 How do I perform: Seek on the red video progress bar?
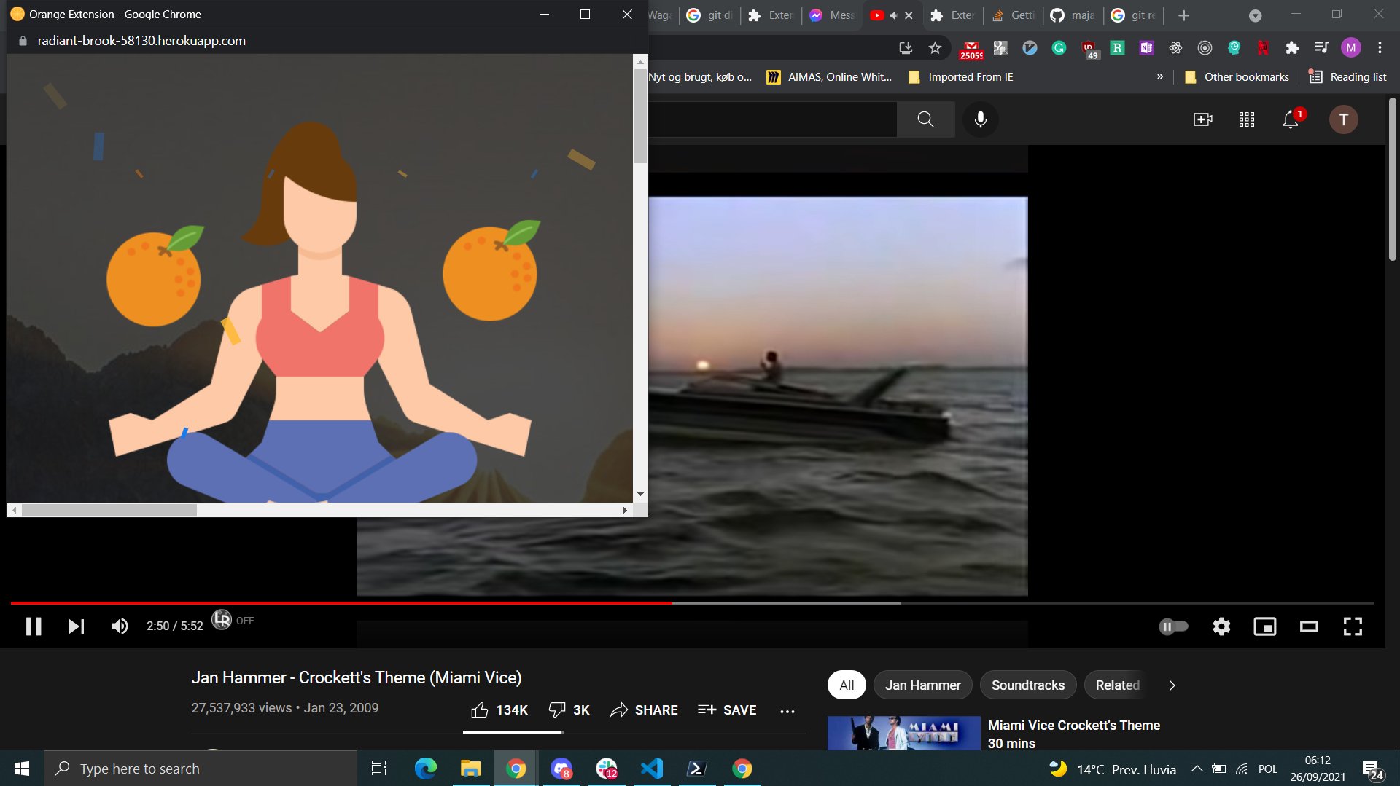point(341,602)
